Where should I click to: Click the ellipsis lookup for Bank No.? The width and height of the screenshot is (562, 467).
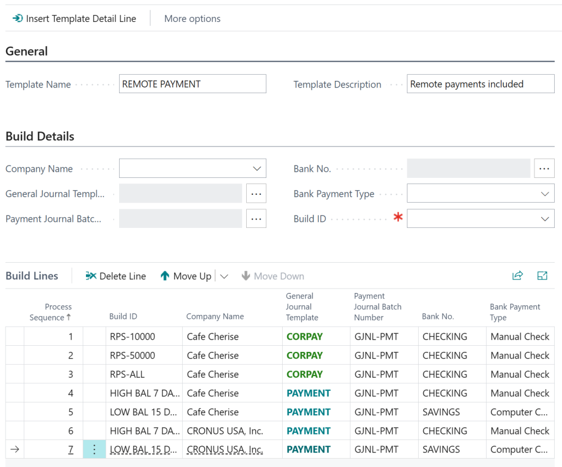(x=545, y=168)
